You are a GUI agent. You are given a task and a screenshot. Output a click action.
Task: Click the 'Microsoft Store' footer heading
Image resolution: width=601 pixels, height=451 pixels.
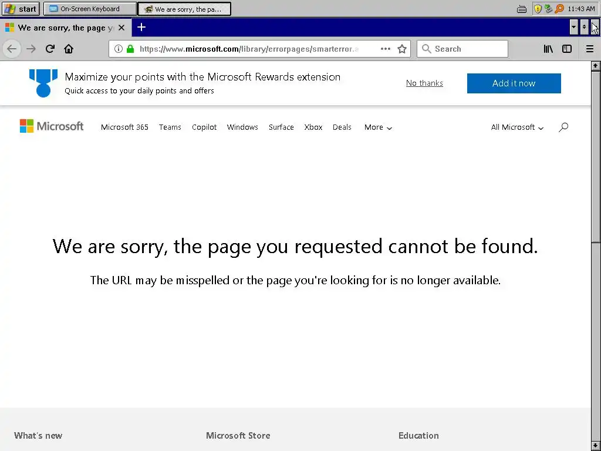238,435
